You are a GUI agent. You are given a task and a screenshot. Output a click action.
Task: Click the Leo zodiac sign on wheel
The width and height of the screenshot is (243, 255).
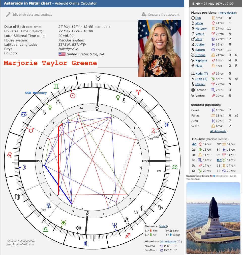[10, 154]
